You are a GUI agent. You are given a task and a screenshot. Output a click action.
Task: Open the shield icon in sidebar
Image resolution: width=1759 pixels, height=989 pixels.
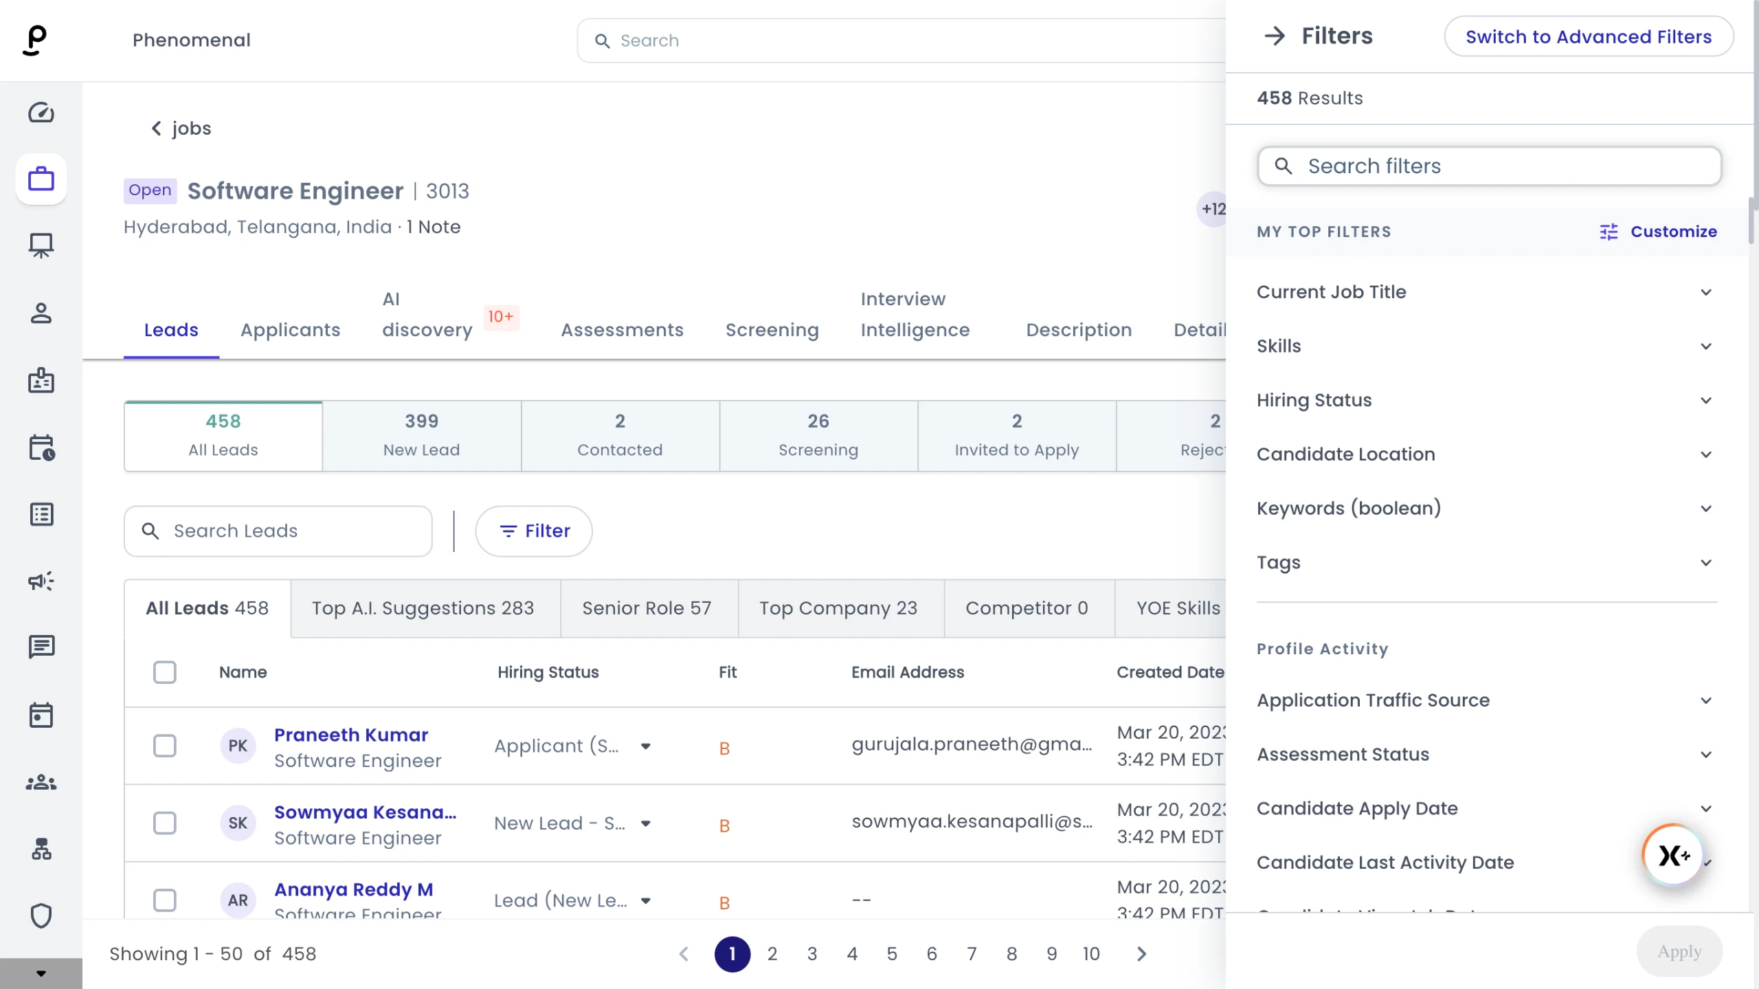point(41,915)
